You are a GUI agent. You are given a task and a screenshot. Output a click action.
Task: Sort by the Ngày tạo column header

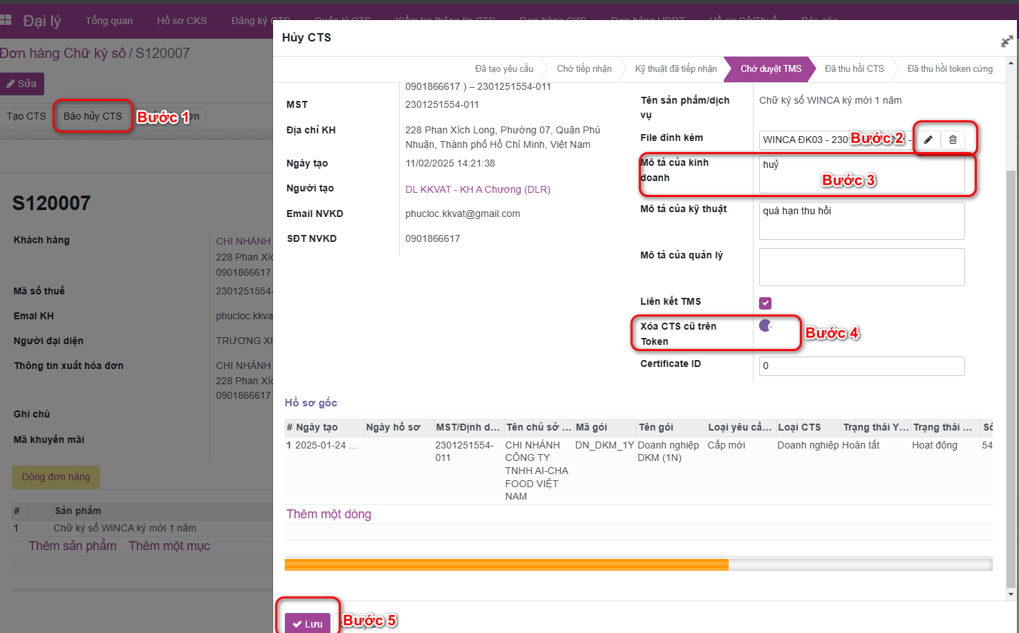click(x=317, y=427)
